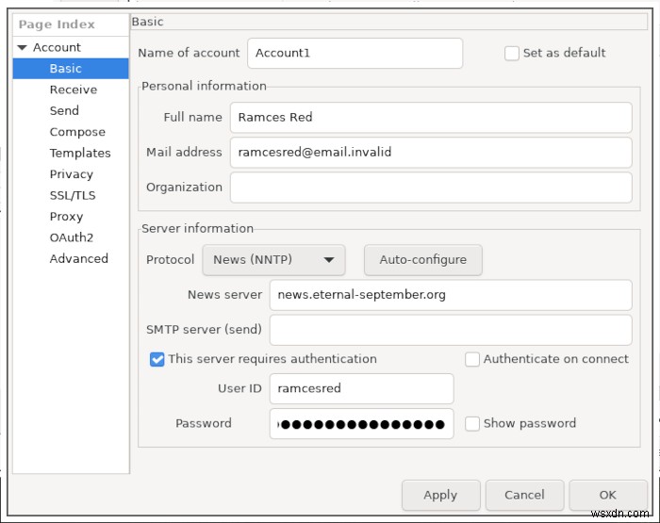This screenshot has width=660, height=523.
Task: Collapse the Account tree node
Action: tap(23, 47)
